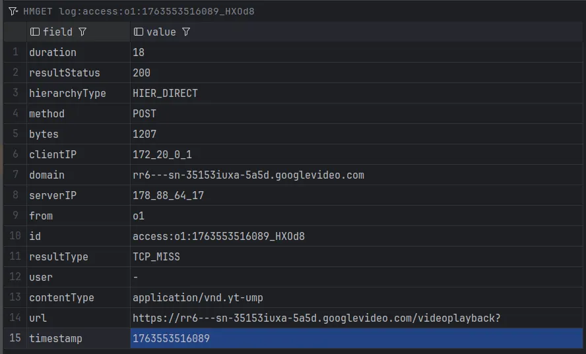586x354 pixels.
Task: Sort by the field column header
Action: [x=57, y=32]
